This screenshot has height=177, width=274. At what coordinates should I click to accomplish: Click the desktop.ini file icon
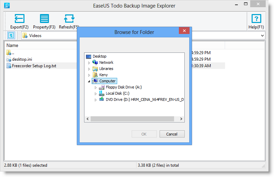pyautogui.click(x=9, y=59)
